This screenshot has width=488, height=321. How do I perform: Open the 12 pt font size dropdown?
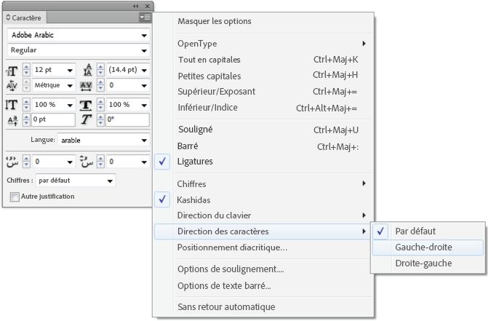[x=70, y=71]
